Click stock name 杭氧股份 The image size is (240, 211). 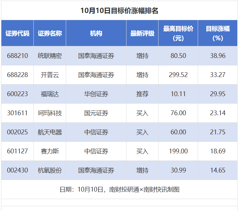point(50,170)
